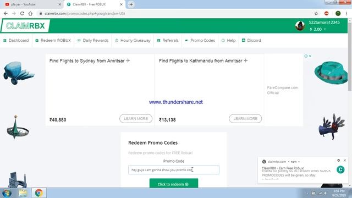Open File Explorer from taskbar
This screenshot has width=352, height=198.
click(x=23, y=193)
